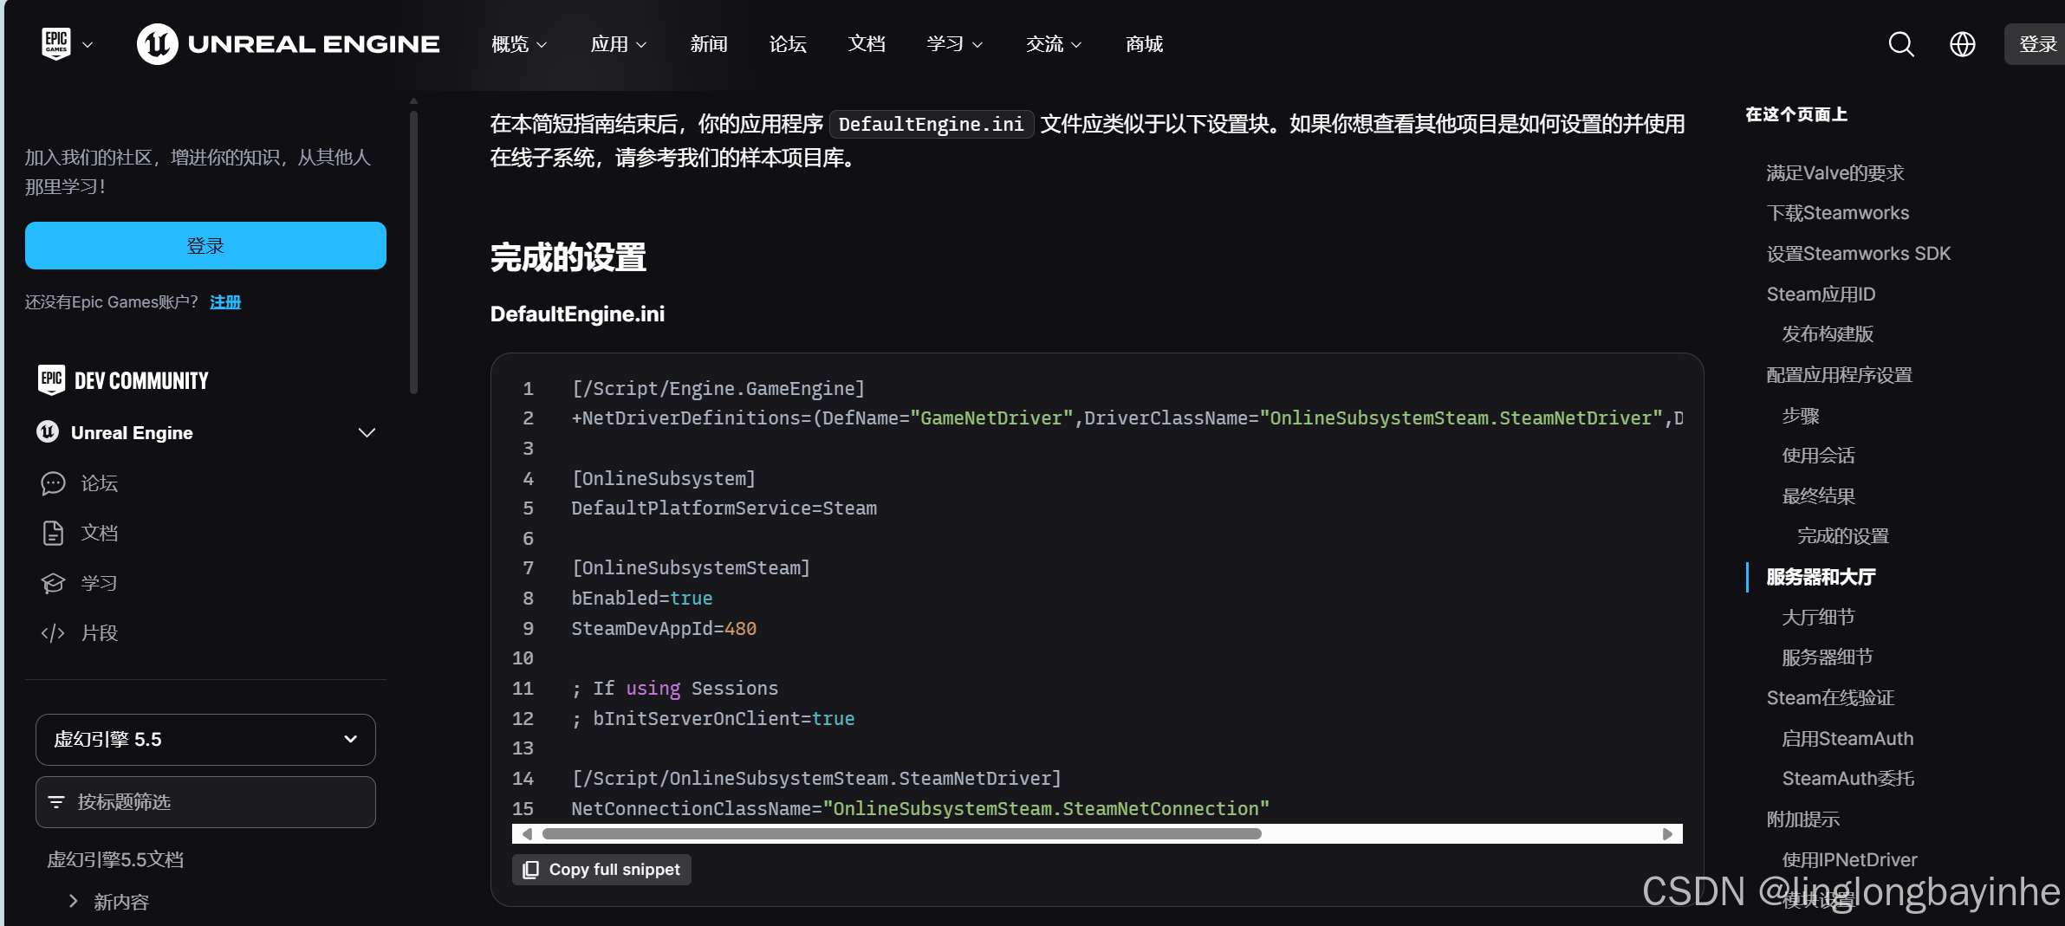2065x926 pixels.
Task: Click the inline DefaultEngine.ini code text
Action: pos(931,125)
